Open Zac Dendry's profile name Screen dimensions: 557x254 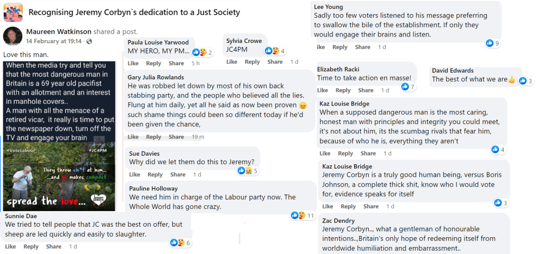(x=338, y=221)
